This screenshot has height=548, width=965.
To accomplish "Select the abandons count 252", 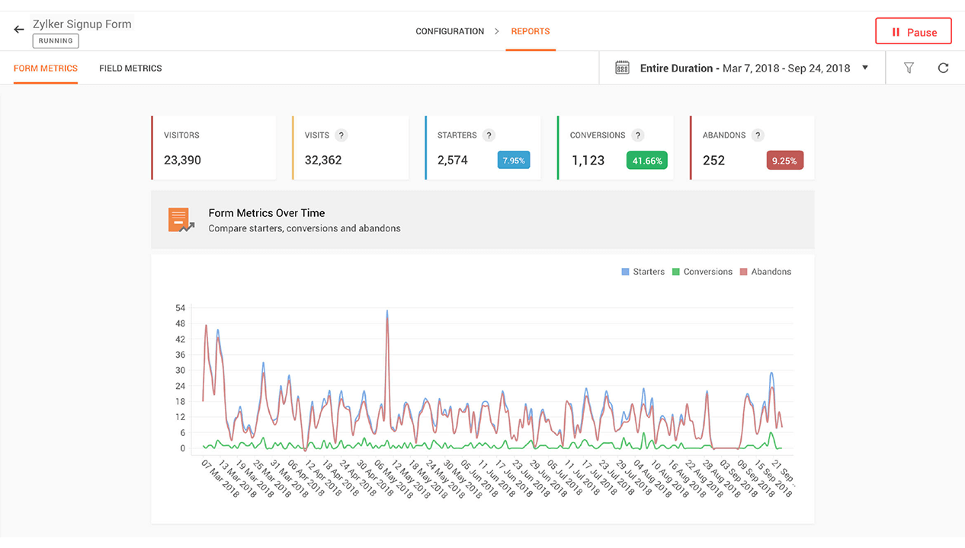I will click(713, 161).
